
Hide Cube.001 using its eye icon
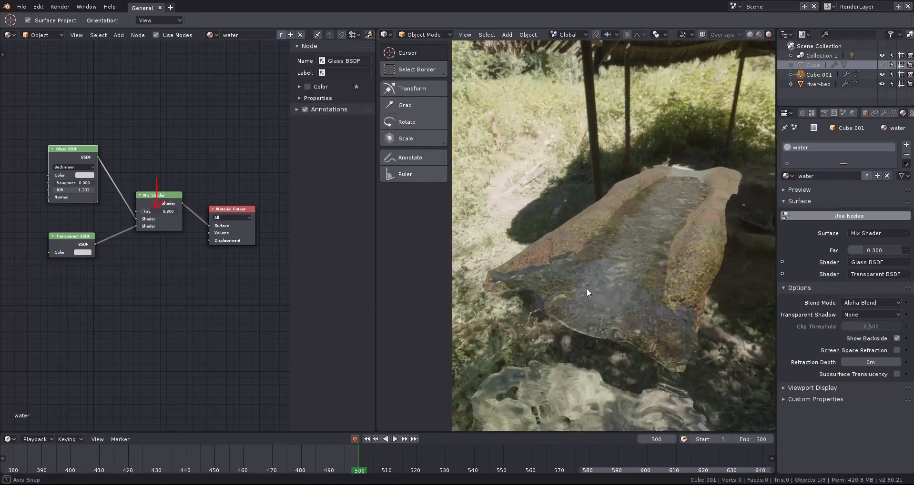coord(882,75)
